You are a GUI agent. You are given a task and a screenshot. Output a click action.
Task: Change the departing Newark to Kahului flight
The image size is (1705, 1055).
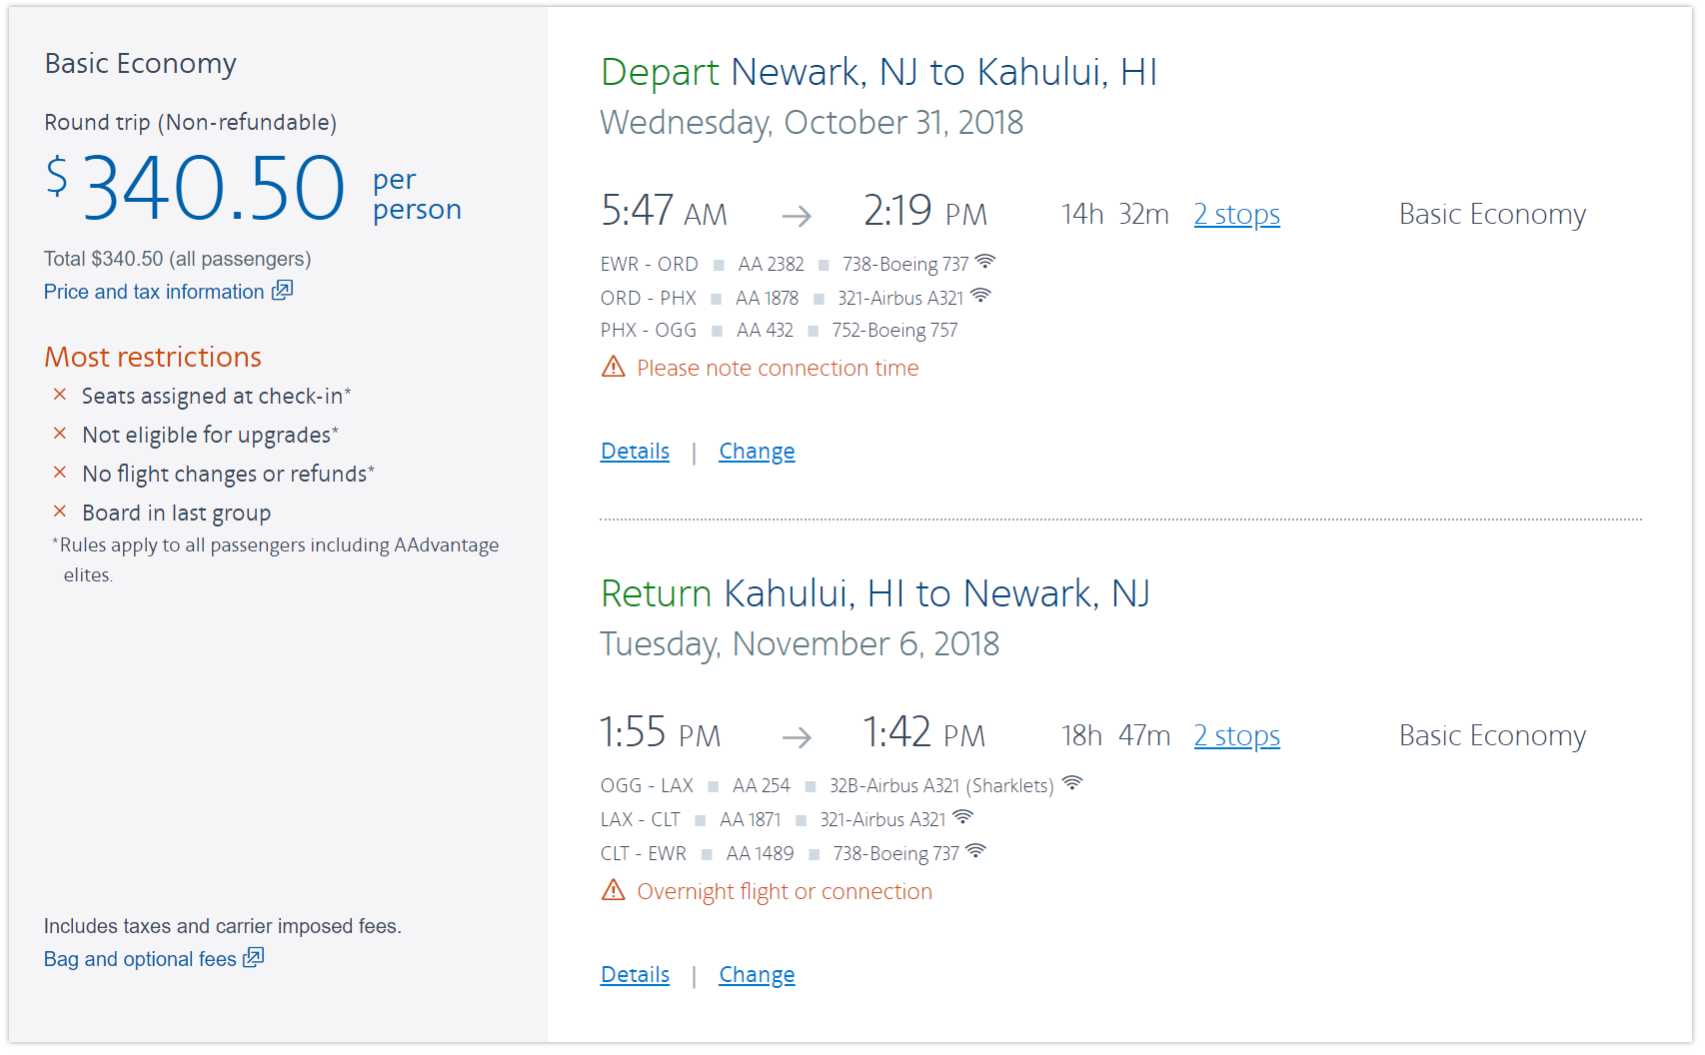(757, 452)
